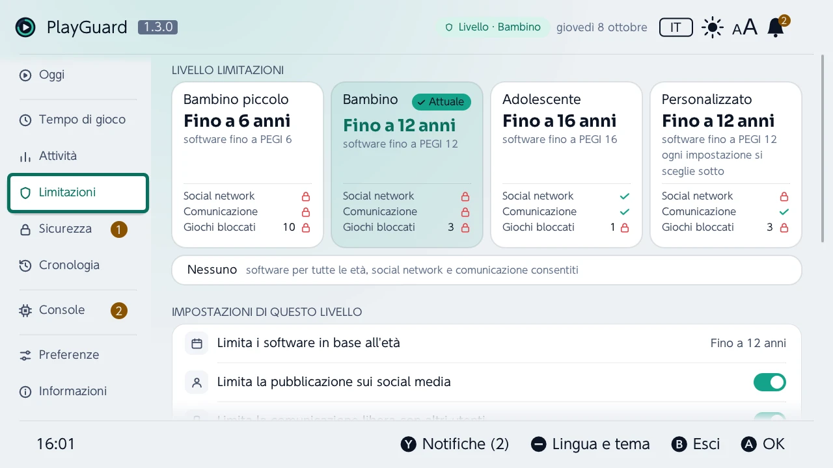Image resolution: width=833 pixels, height=468 pixels.
Task: Go to Preferenze in sidebar
Action: 78,355
